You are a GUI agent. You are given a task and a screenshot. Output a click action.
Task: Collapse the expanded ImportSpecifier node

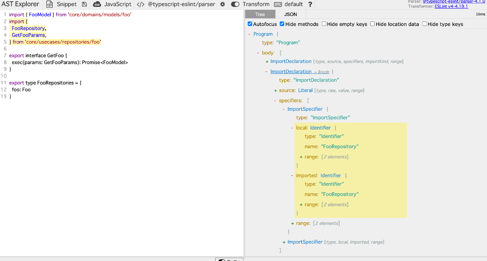pyautogui.click(x=283, y=109)
